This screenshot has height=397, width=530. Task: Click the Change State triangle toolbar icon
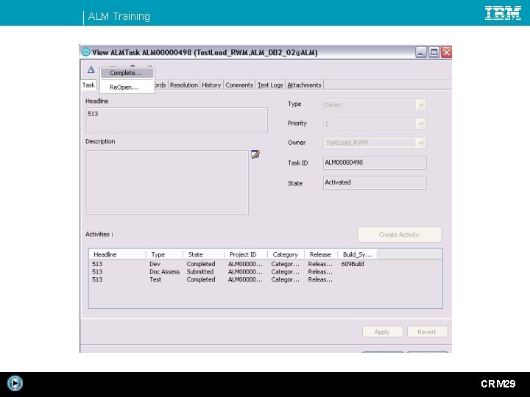click(91, 70)
